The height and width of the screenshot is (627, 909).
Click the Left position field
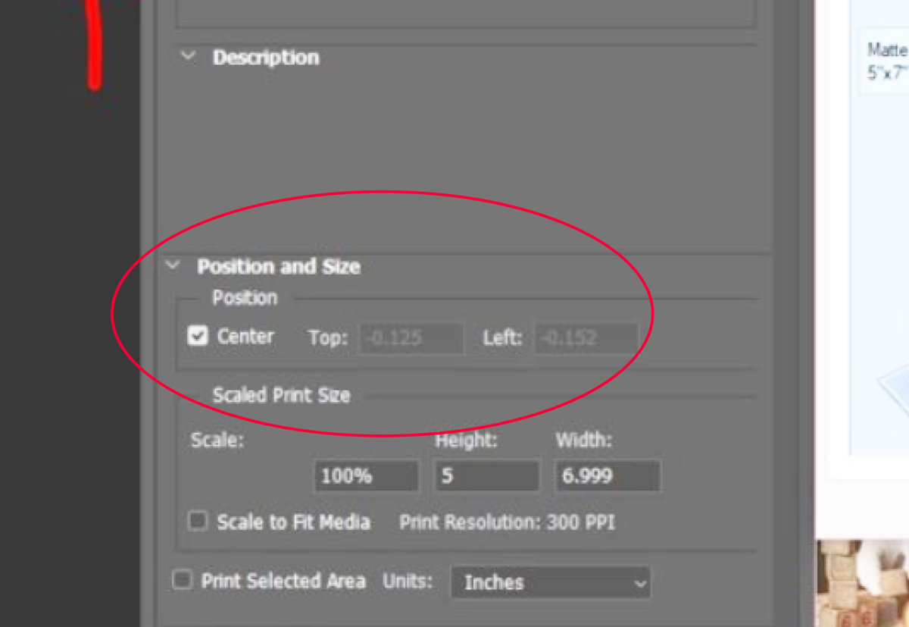click(x=586, y=338)
